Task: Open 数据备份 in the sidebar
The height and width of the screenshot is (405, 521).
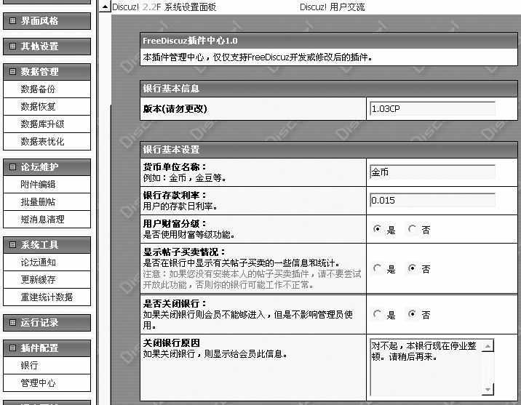Action: pos(38,89)
